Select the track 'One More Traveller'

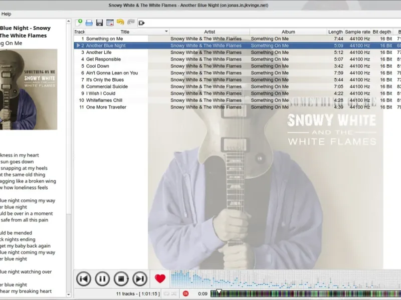click(x=106, y=107)
